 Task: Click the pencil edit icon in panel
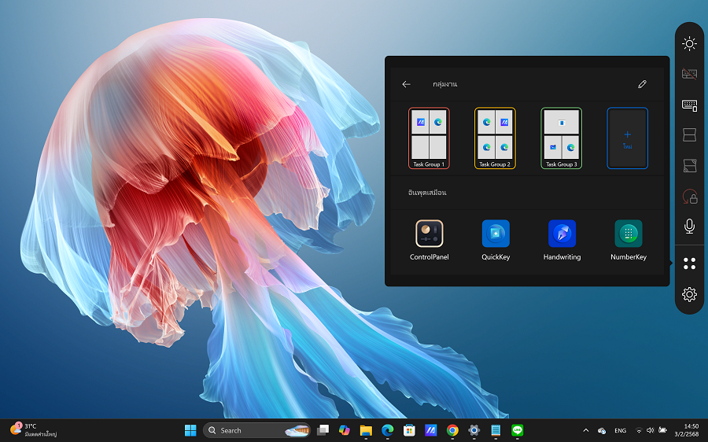click(642, 84)
